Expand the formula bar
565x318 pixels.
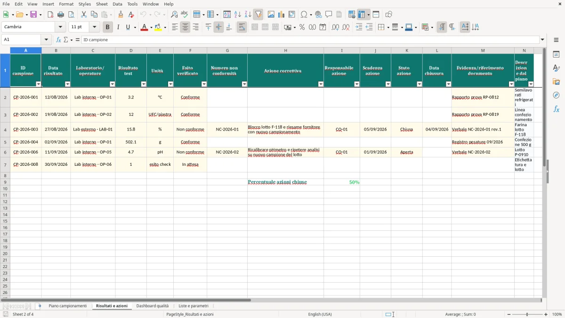click(x=542, y=40)
